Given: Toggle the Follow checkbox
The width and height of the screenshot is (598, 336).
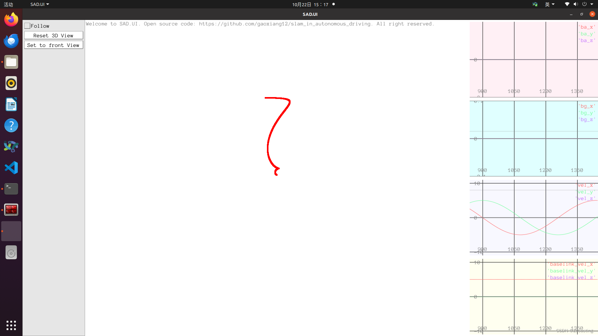Looking at the screenshot, I should 27,26.
